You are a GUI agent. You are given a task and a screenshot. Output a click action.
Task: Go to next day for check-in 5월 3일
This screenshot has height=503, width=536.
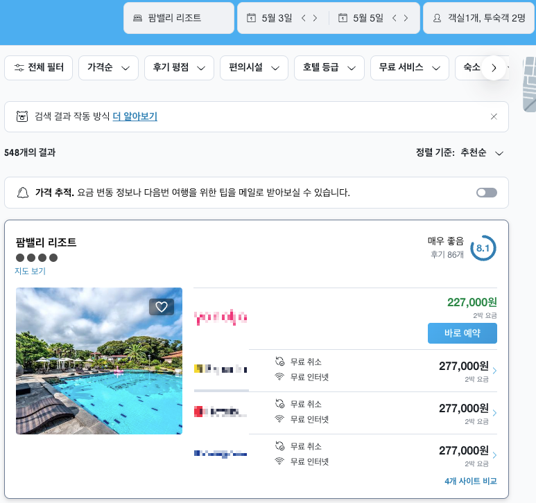315,18
